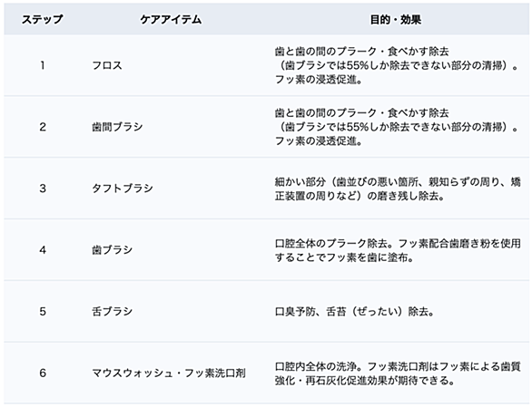Click step number 3 cell
Image resolution: width=532 pixels, height=407 pixels.
(43, 188)
